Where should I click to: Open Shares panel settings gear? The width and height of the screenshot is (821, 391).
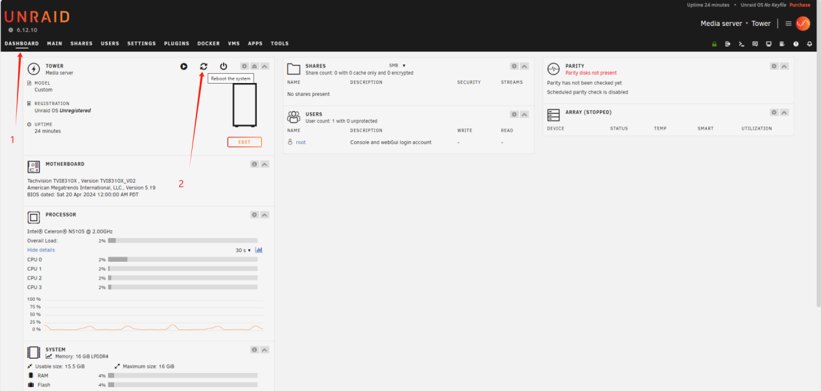pos(514,66)
